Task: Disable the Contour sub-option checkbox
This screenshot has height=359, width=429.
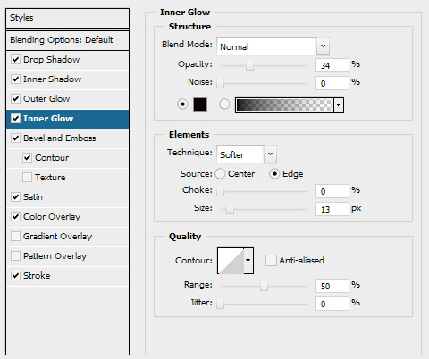Action: click(27, 158)
